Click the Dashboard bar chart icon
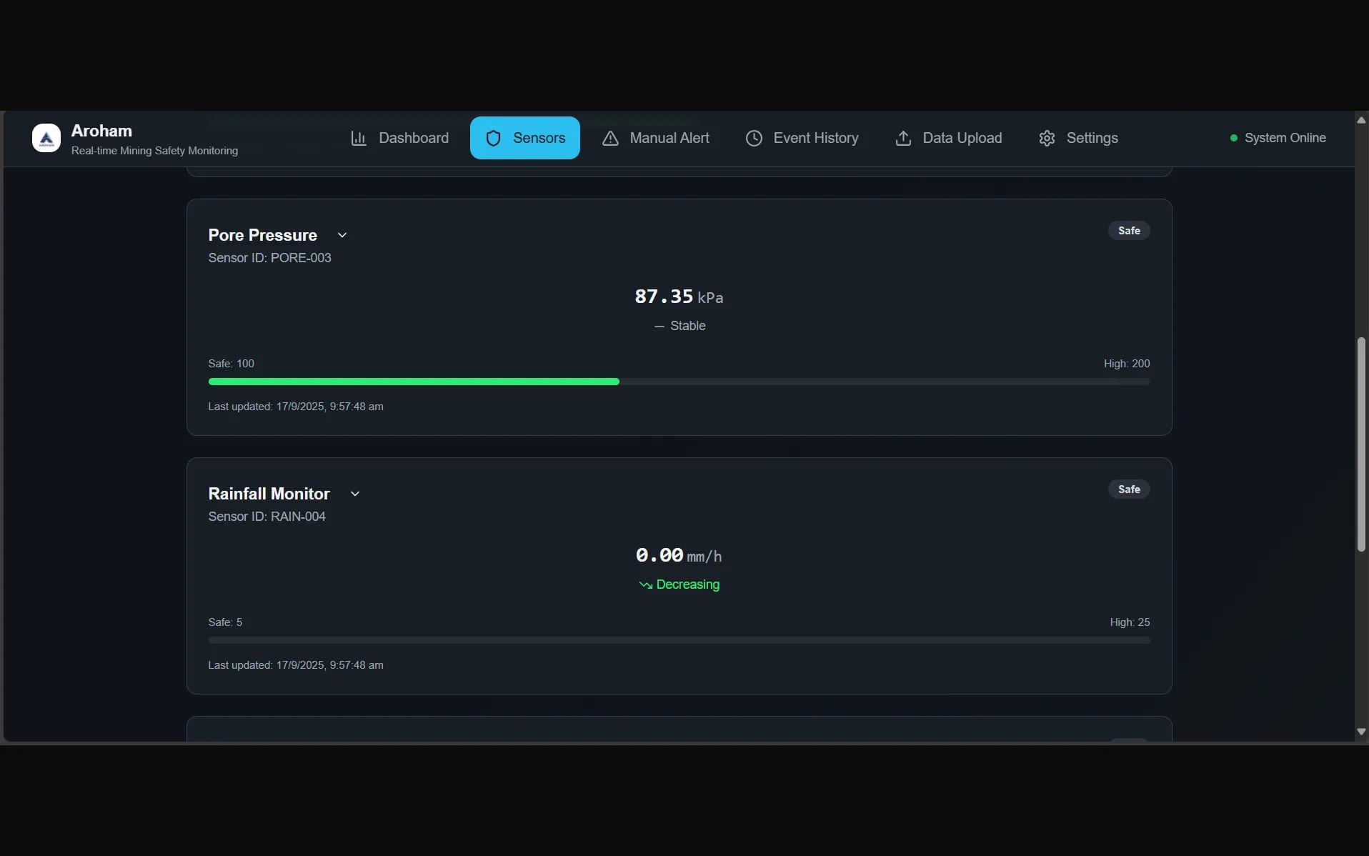 coord(359,138)
